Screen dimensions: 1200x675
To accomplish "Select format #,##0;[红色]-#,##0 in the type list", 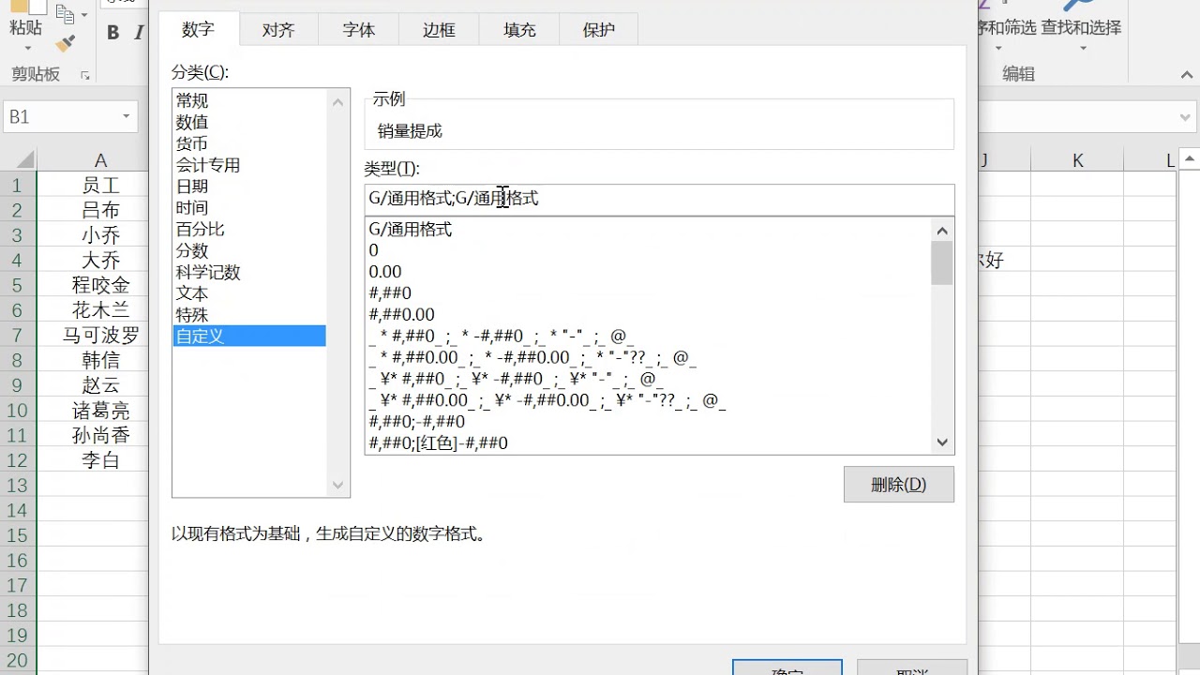I will click(x=648, y=442).
